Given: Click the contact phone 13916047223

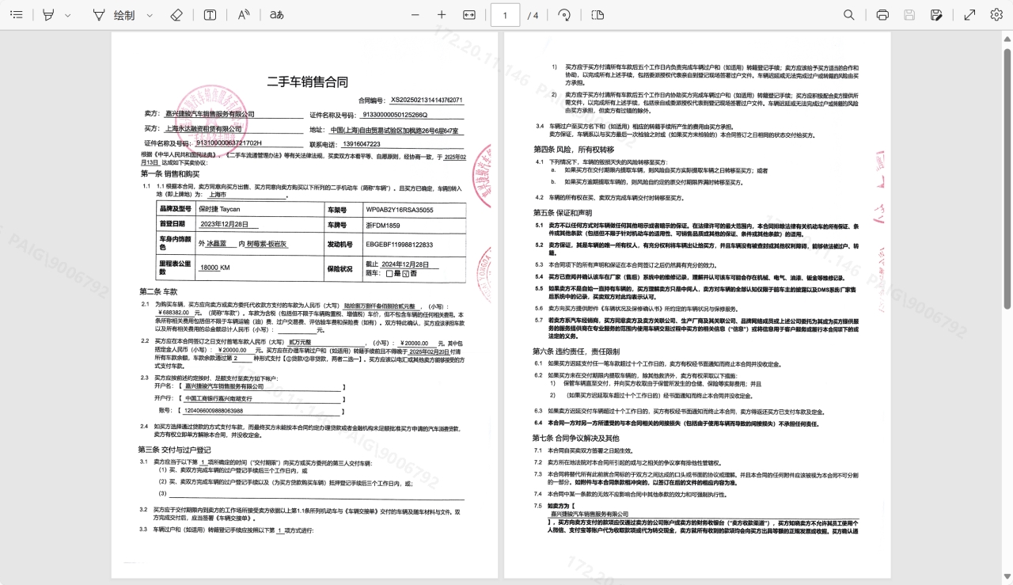Looking at the screenshot, I should pyautogui.click(x=362, y=144).
